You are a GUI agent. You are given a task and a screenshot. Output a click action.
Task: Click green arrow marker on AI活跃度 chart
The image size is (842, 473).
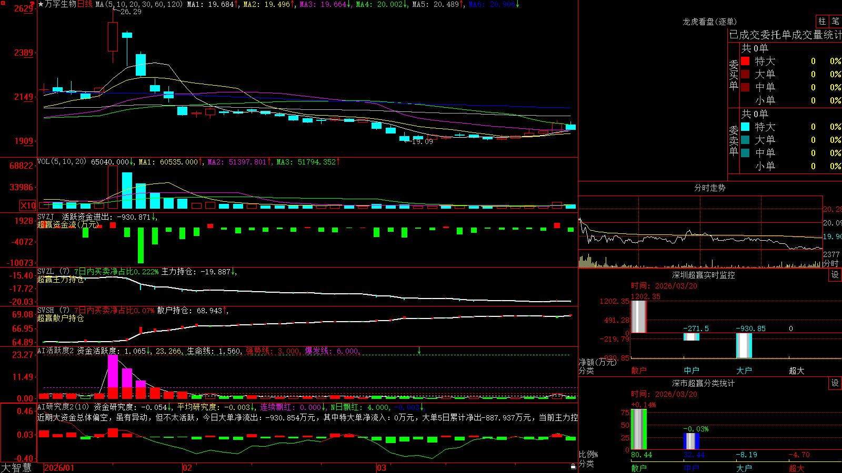pyautogui.click(x=419, y=350)
